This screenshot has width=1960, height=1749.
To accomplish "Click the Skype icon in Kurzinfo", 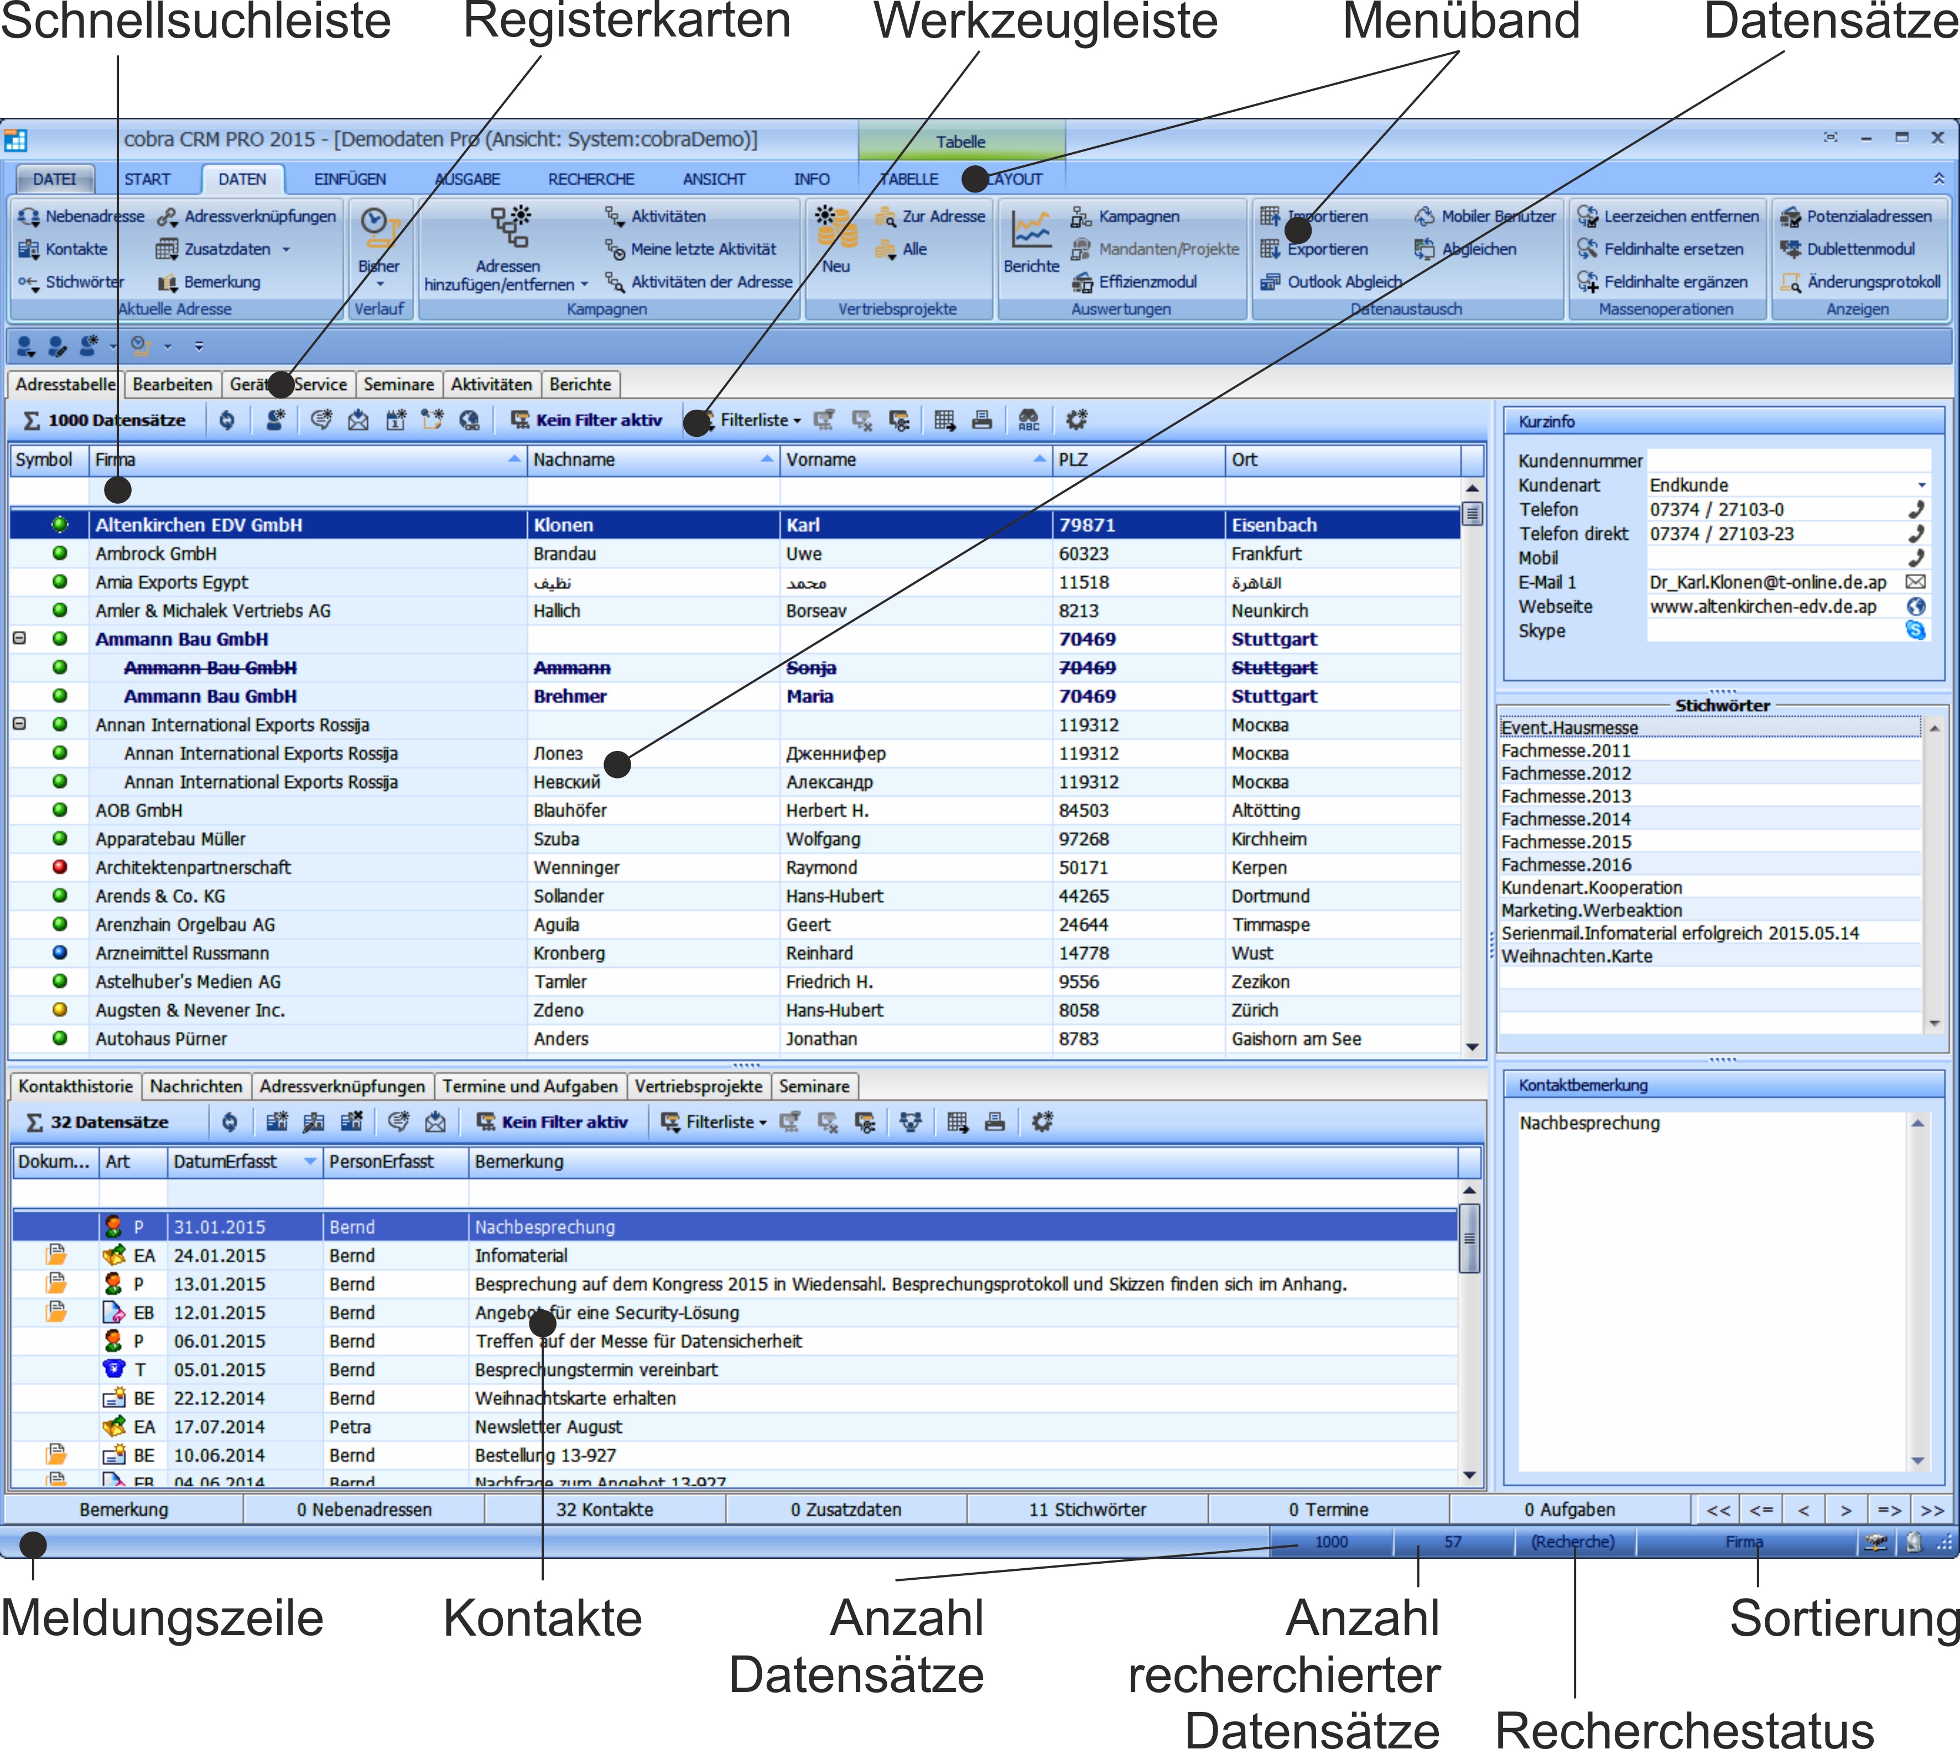I will [1916, 630].
